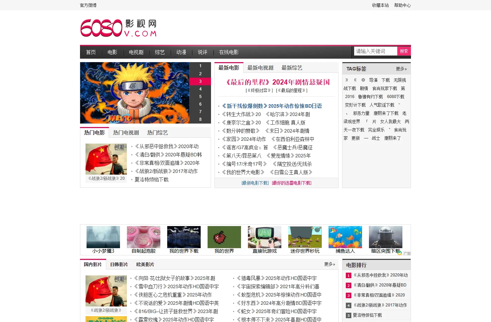Select slide number 7 in the carousel
The image size is (491, 322).
[x=200, y=111]
